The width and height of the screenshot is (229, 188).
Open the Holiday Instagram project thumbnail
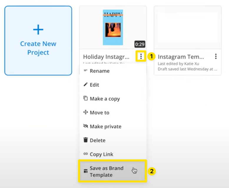113,27
